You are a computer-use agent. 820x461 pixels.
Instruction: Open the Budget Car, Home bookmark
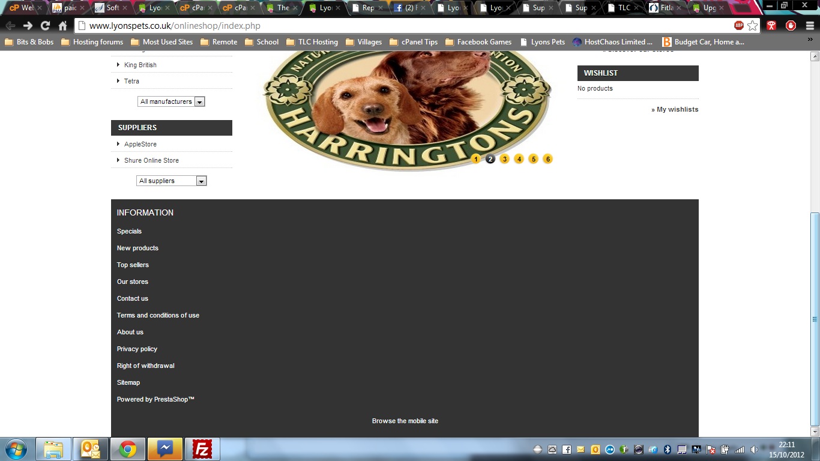pos(703,42)
